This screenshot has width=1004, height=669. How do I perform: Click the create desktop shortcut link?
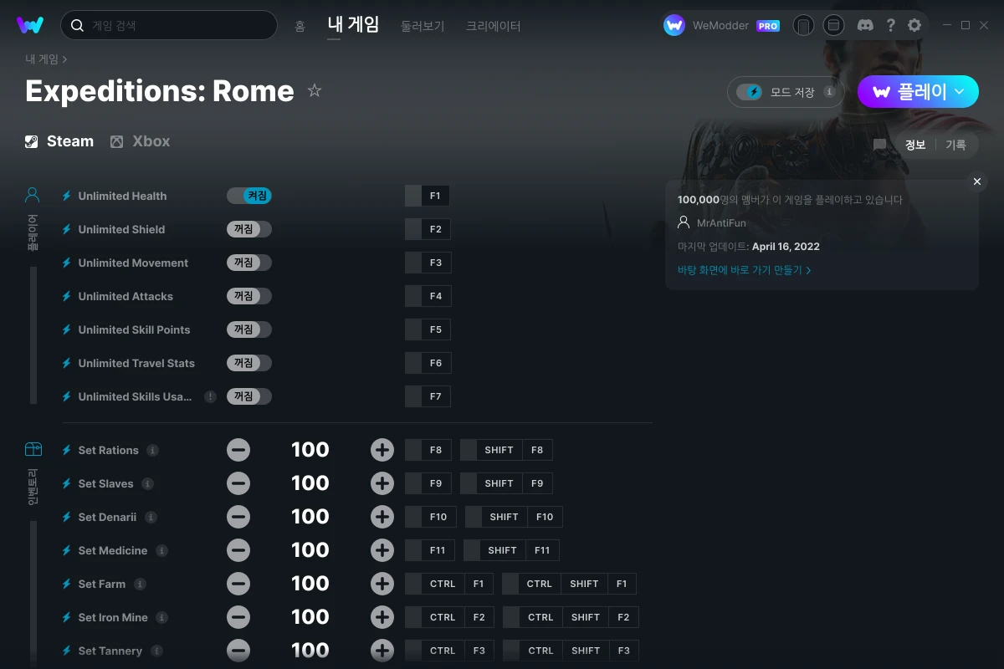[745, 270]
